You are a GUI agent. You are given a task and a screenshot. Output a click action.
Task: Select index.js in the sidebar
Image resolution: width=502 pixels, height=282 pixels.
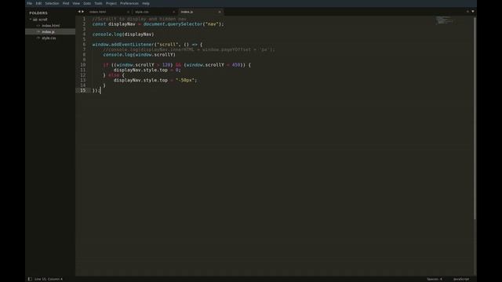click(48, 31)
